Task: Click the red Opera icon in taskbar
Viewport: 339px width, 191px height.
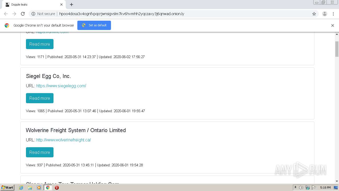Action: (x=57, y=188)
